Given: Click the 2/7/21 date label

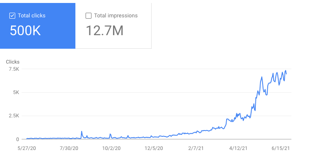Looking at the screenshot, I should point(196,148).
